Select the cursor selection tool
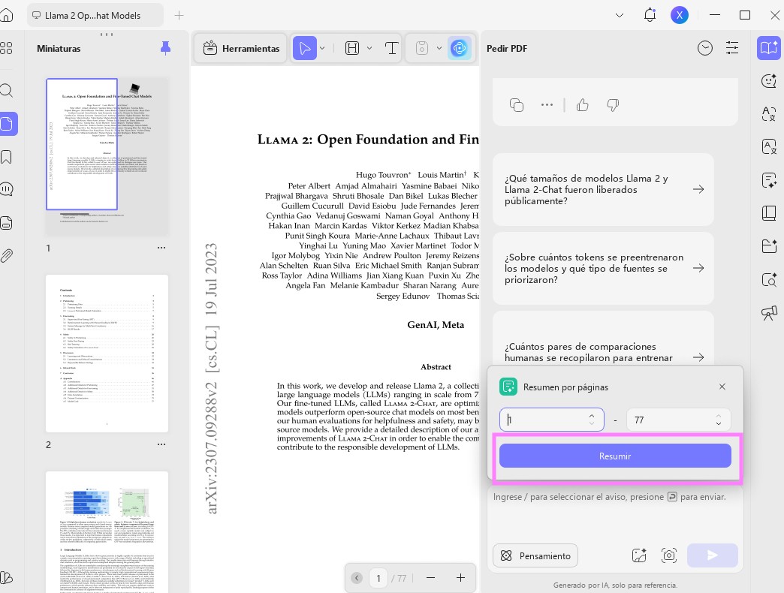This screenshot has height=593, width=784. coord(304,48)
